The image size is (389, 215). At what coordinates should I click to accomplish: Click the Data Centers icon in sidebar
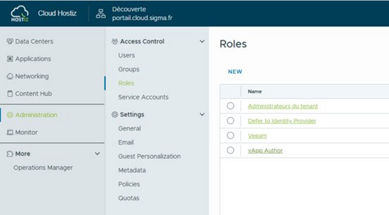[10, 42]
